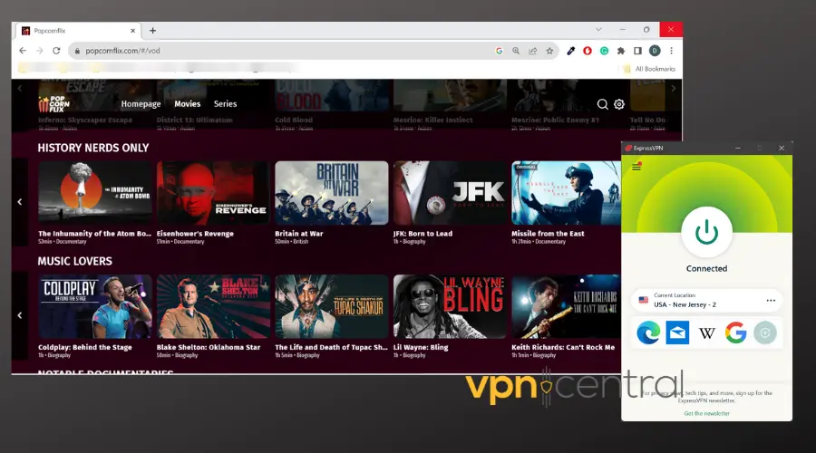Reload the Popcornflix page

56,51
